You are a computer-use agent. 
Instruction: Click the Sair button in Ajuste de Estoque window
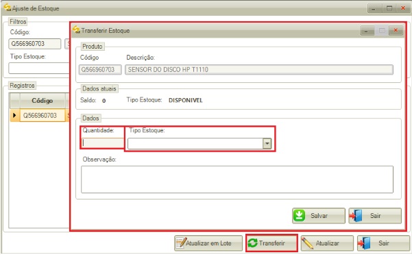(383, 243)
